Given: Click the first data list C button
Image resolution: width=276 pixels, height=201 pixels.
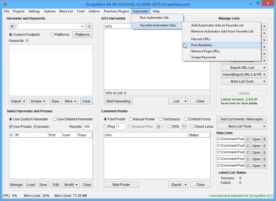Looking at the screenshot, I should pos(248,139).
